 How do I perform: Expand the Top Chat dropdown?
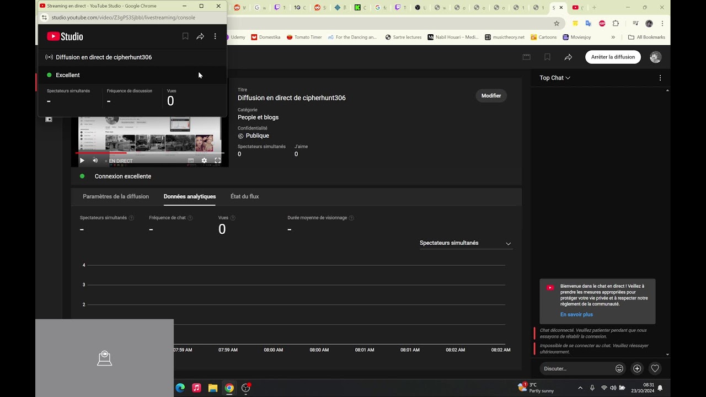point(555,78)
